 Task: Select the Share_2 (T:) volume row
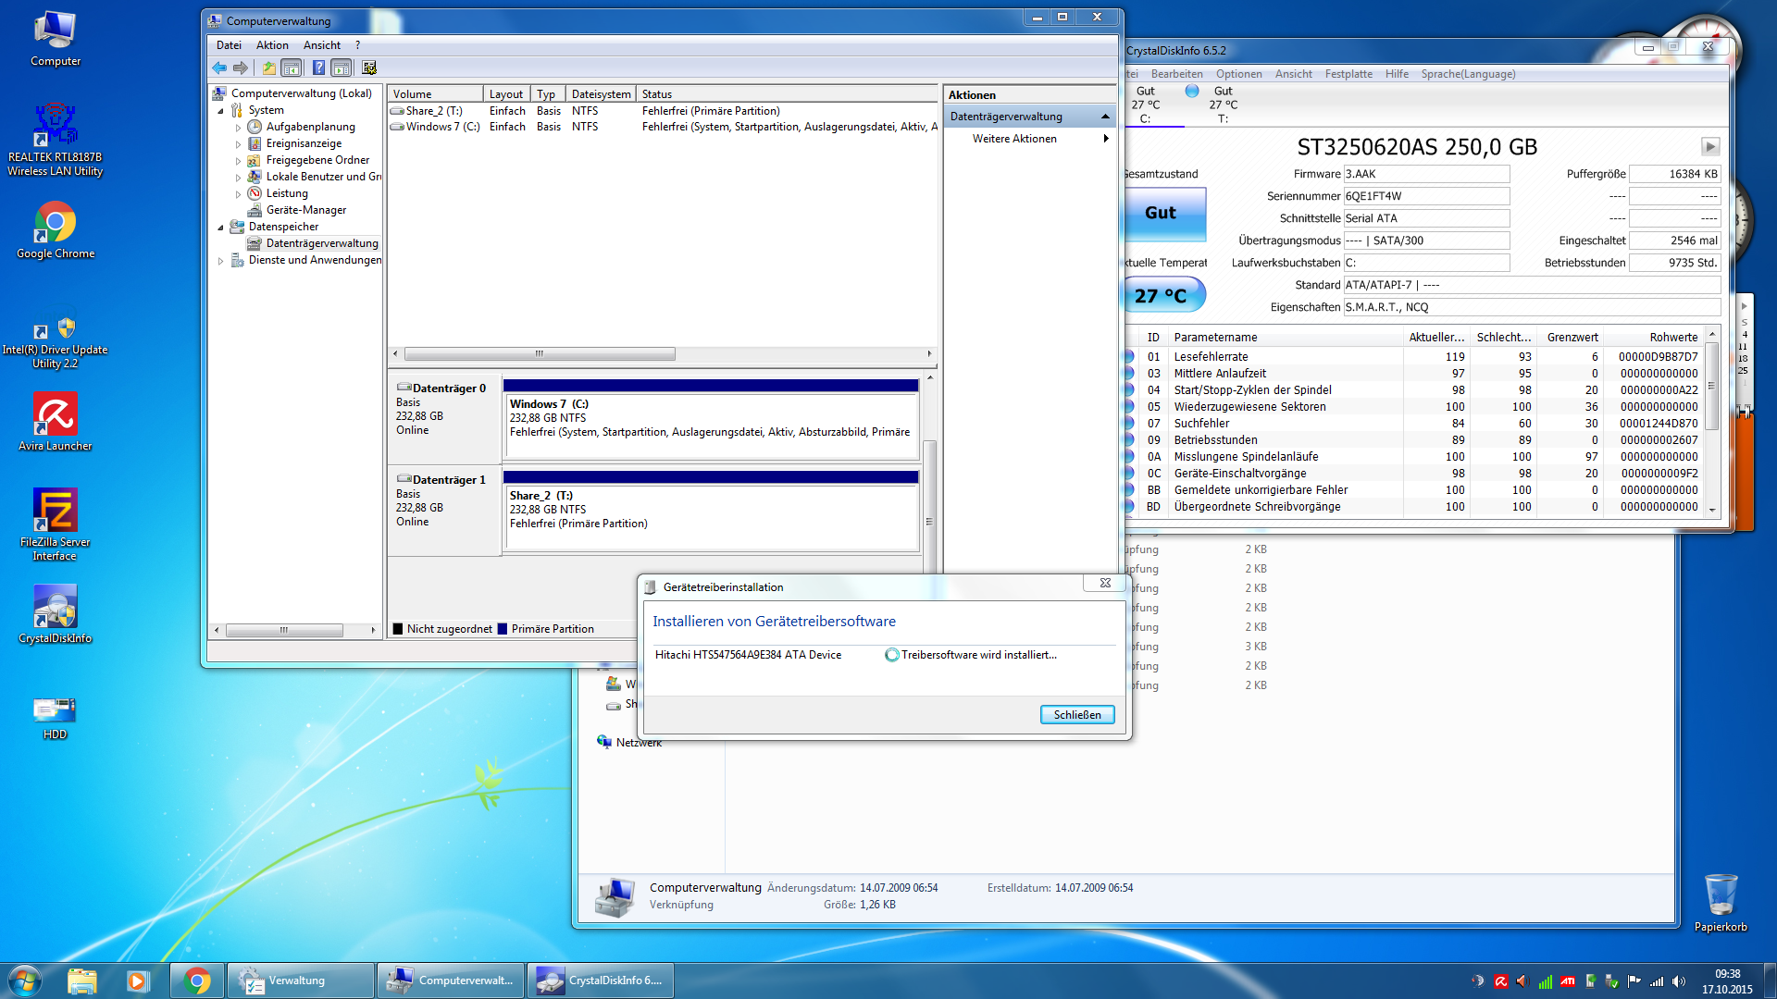[x=435, y=111]
